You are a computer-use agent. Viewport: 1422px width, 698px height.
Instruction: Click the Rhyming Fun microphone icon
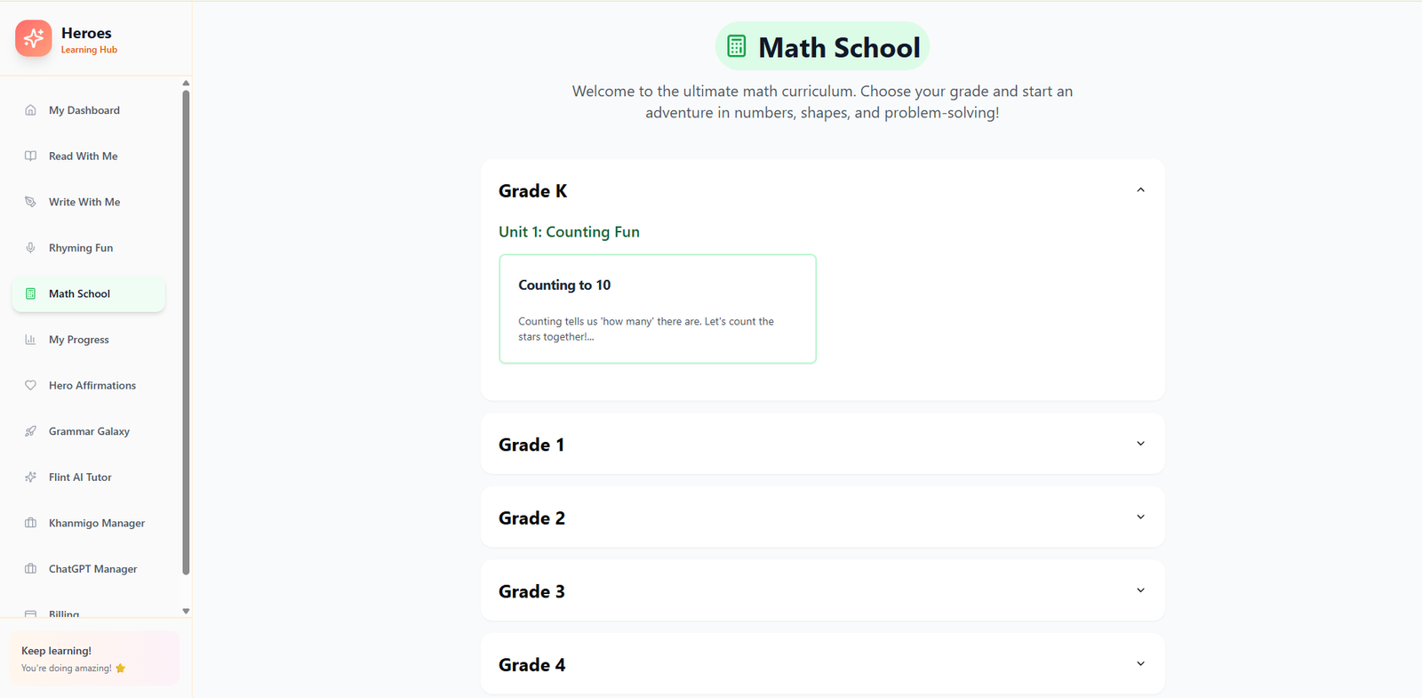30,248
